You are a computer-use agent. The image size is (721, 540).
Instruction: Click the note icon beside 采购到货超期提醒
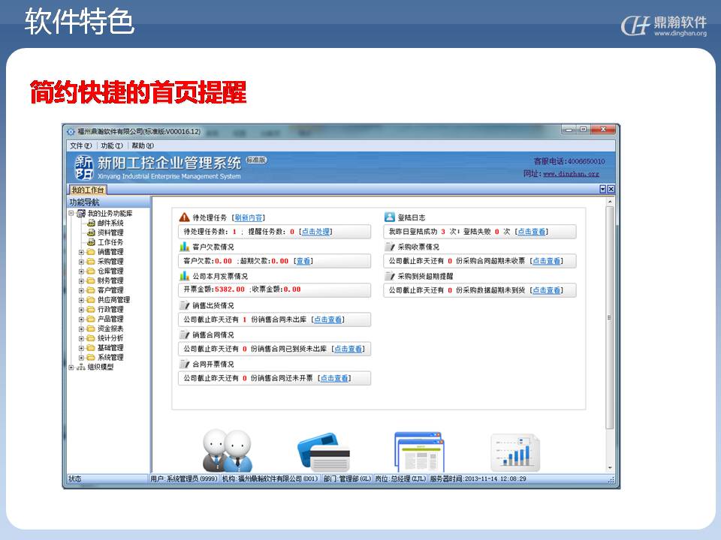[390, 276]
